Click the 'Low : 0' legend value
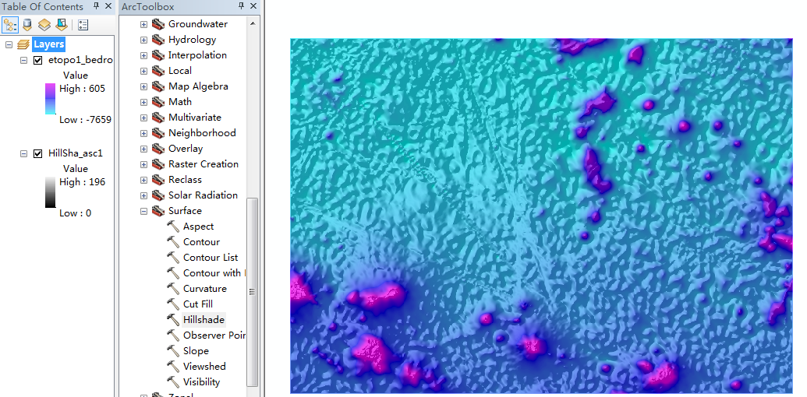The width and height of the screenshot is (807, 397). pos(75,213)
